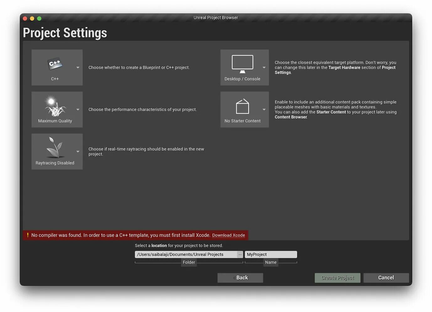This screenshot has height=312, width=432.
Task: Maximize the window with green button
Action: pyautogui.click(x=39, y=18)
